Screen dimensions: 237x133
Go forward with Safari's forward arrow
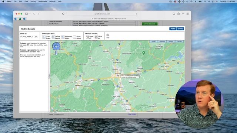(x=39, y=14)
